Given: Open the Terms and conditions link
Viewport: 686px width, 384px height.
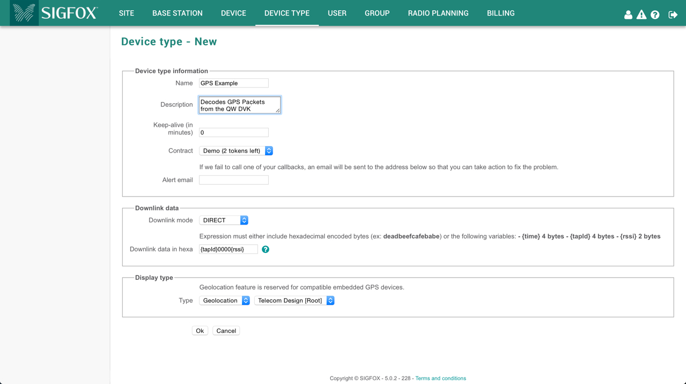Looking at the screenshot, I should [x=440, y=379].
